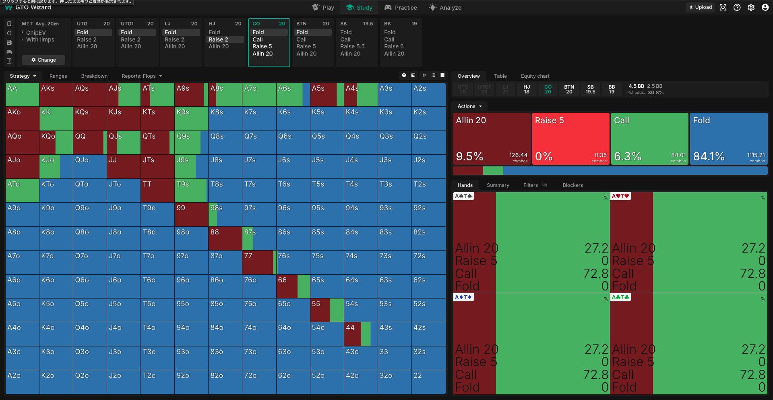Open the Reports: Flops dropdown
Viewport: 773px width, 400px height.
pyautogui.click(x=142, y=76)
